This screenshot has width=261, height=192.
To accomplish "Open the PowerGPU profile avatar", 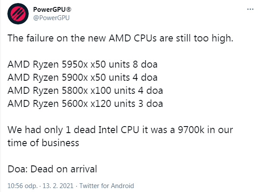I will pyautogui.click(x=18, y=14).
